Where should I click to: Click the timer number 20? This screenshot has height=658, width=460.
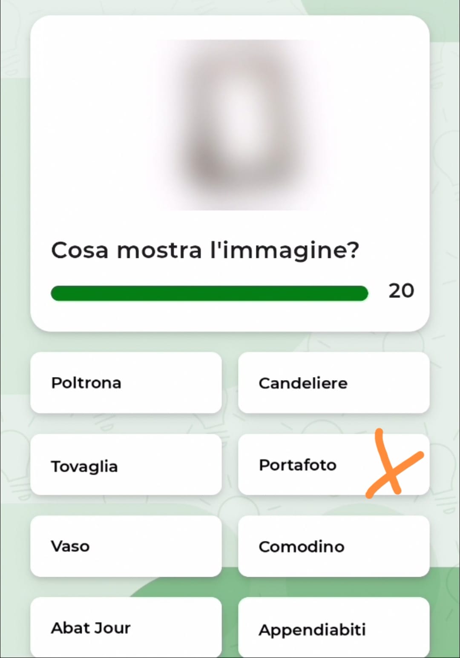[401, 291]
